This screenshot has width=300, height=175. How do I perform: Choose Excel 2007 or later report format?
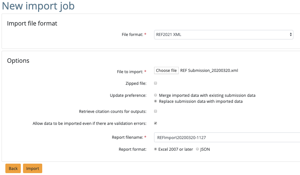156,149
